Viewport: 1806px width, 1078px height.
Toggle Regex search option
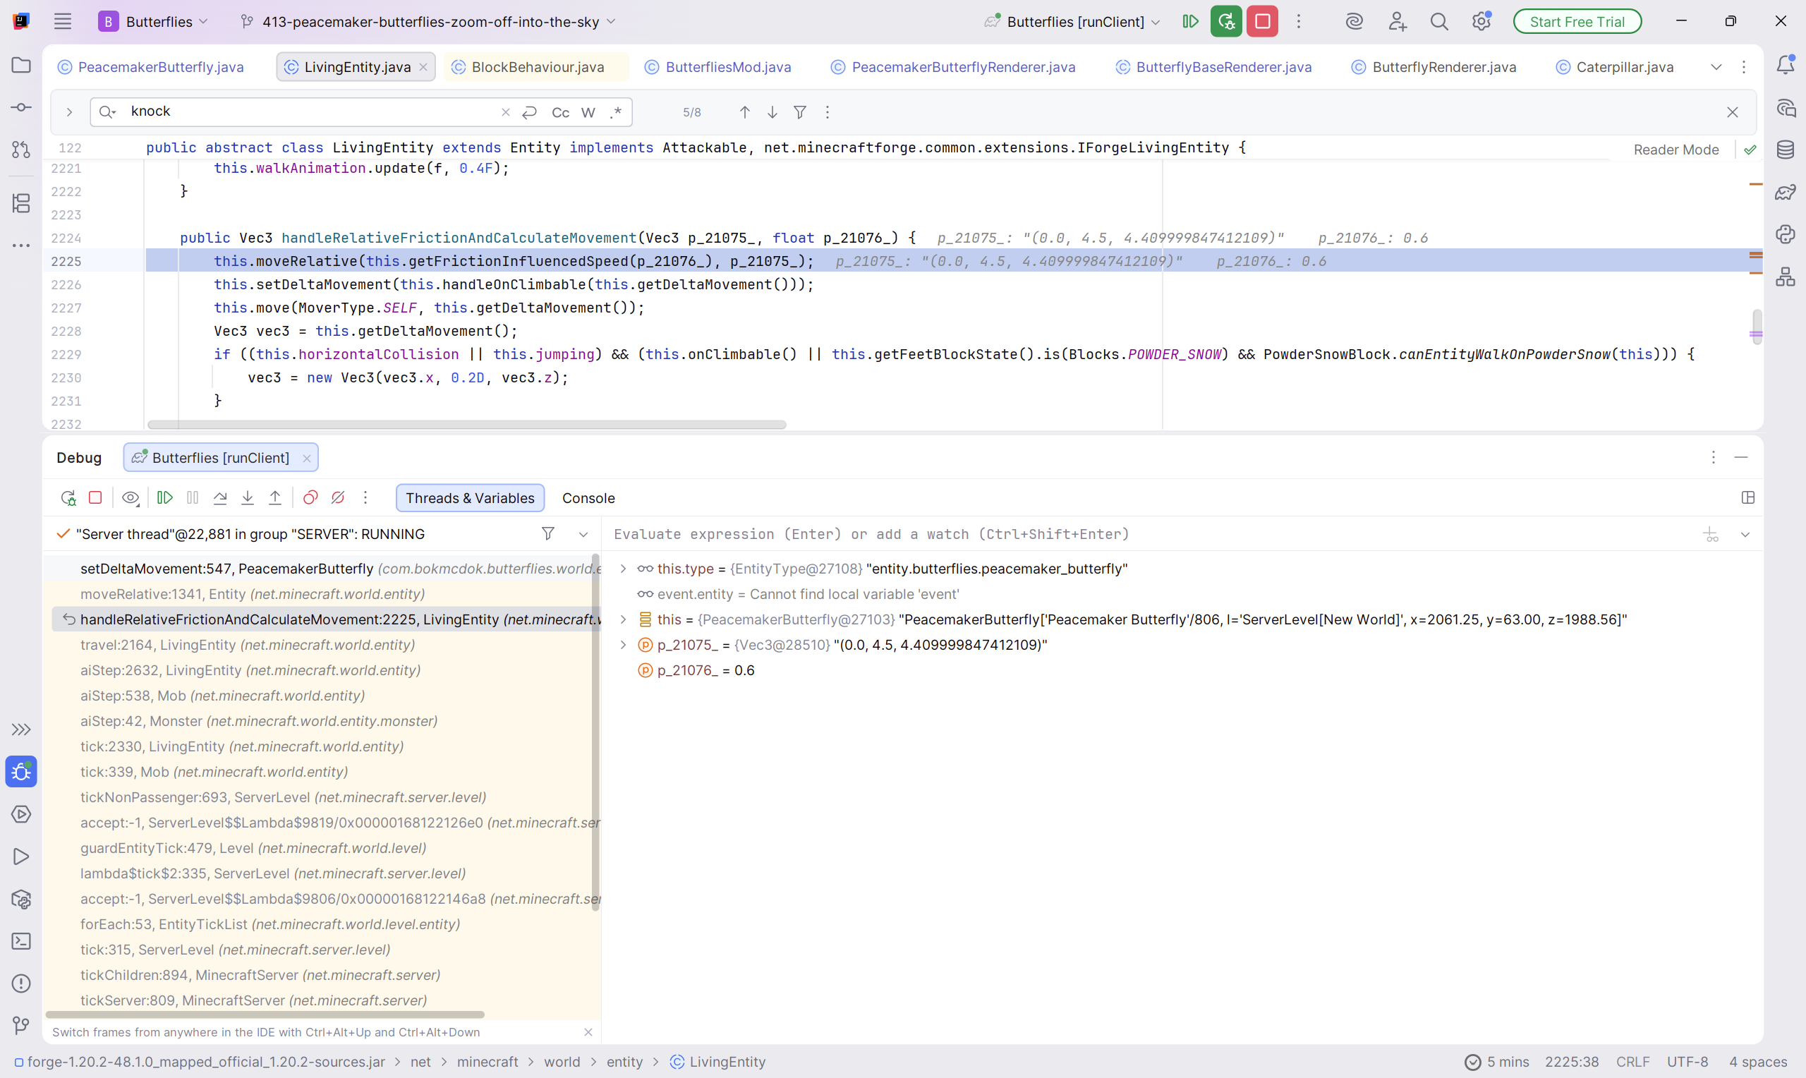[x=616, y=112]
